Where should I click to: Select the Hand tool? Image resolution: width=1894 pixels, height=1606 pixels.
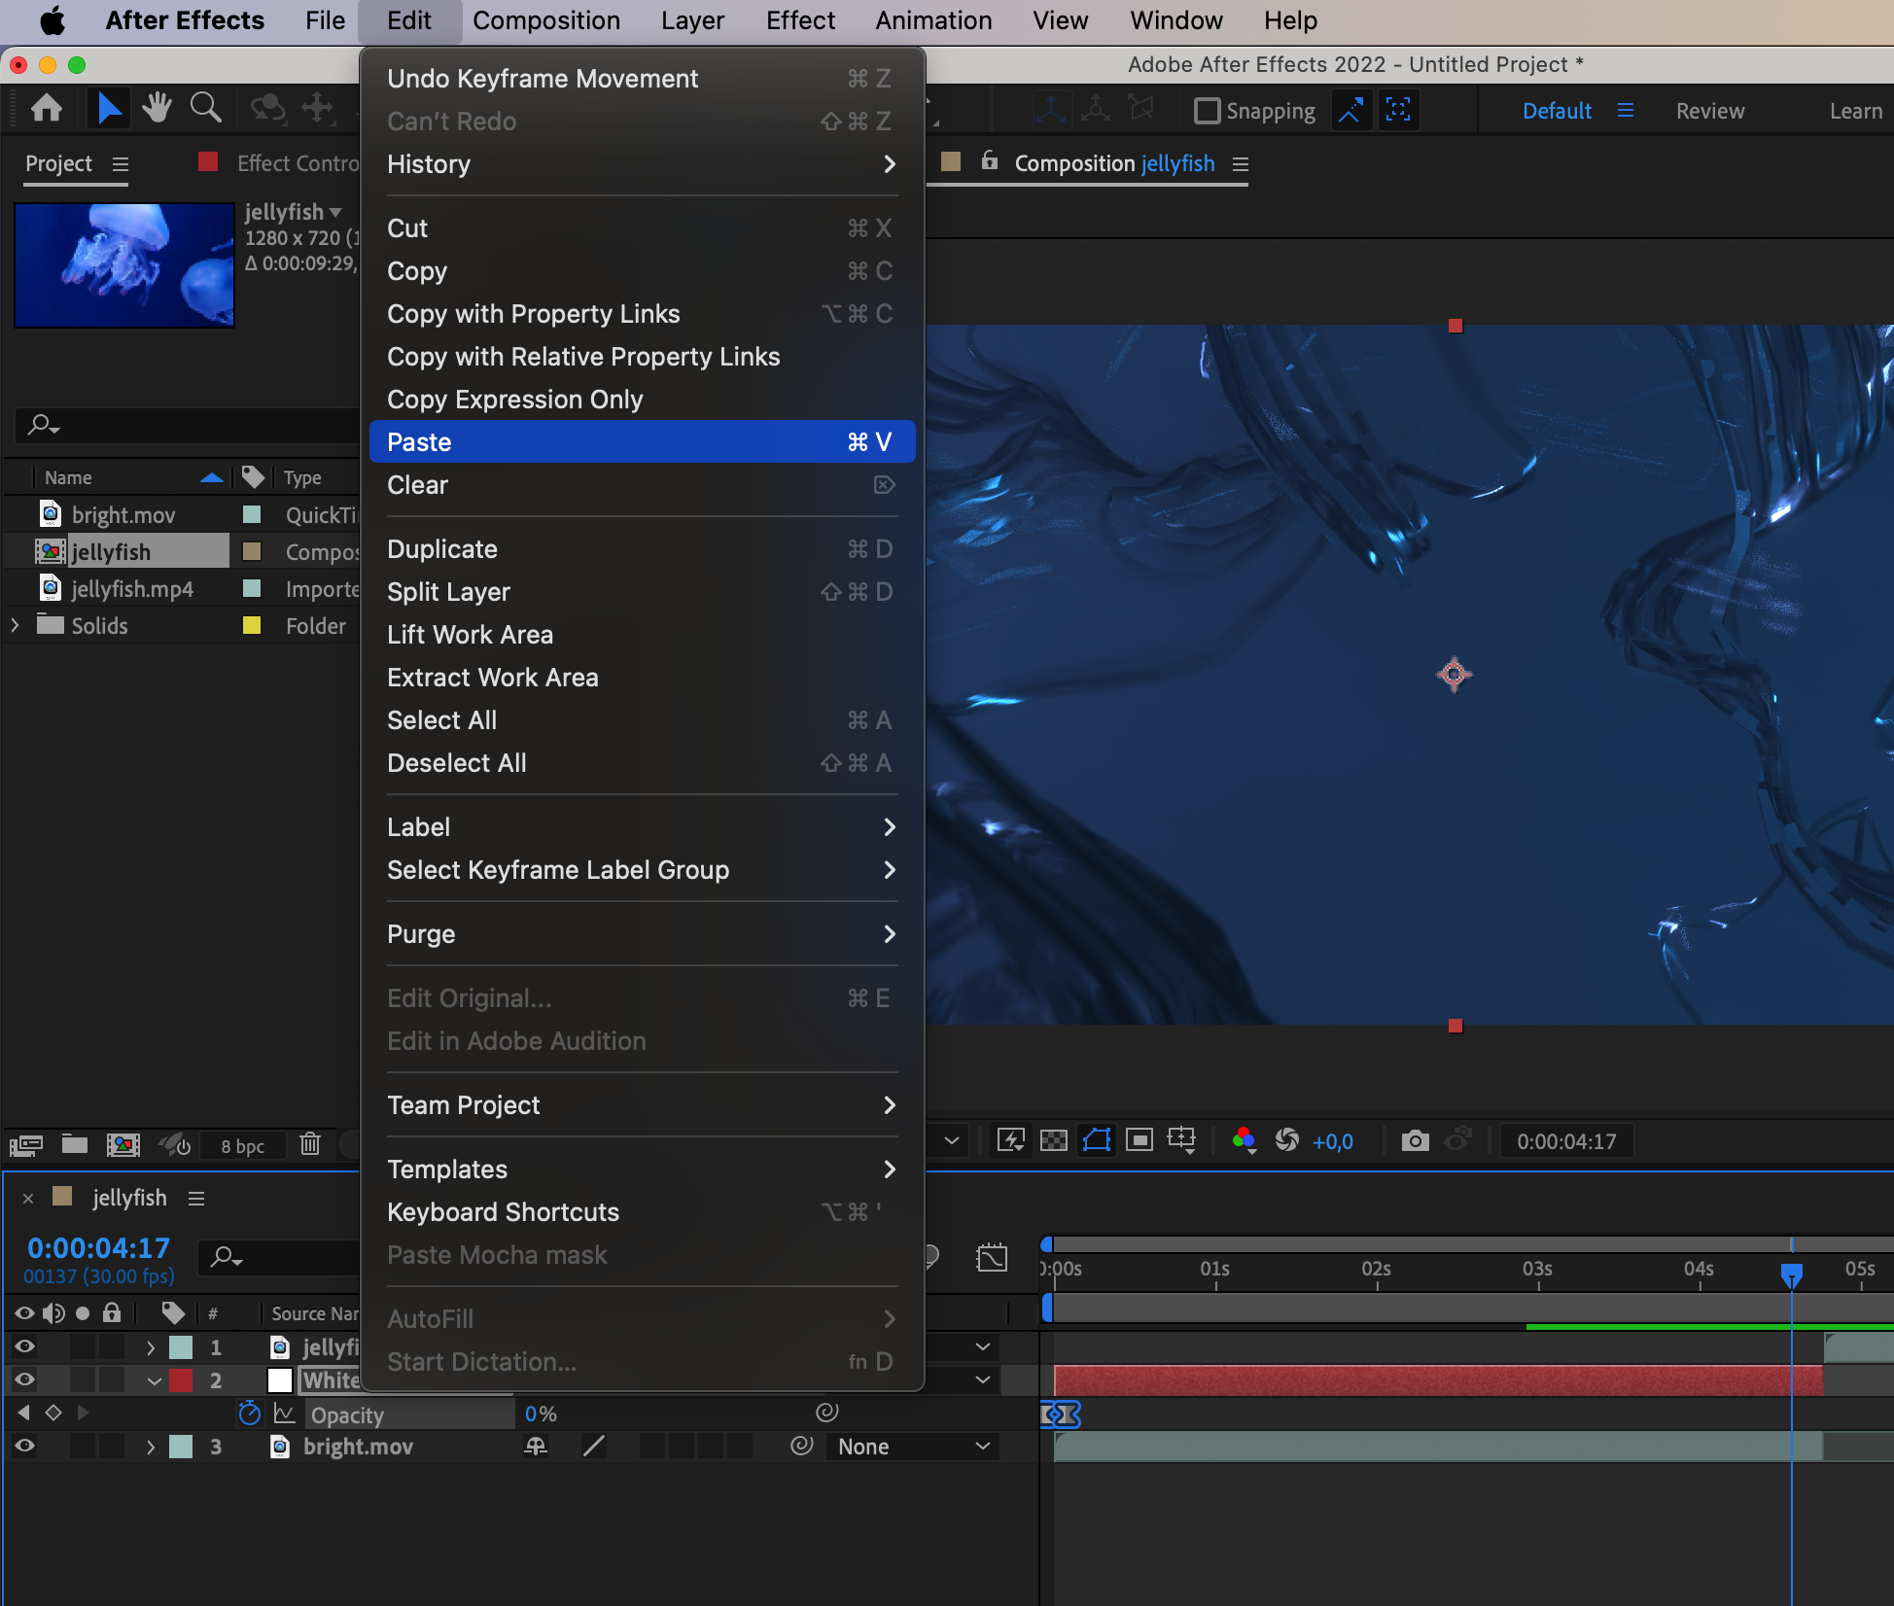tap(157, 108)
